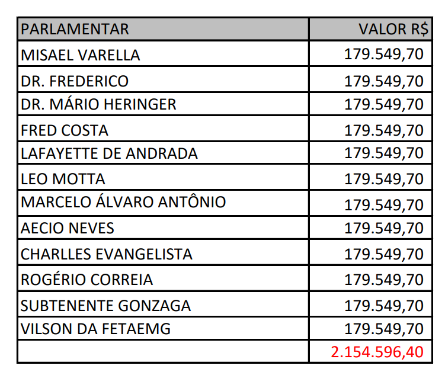Screen dimensions: 445x375
Task: Select the DR. FREDERICO name cell
Action: [x=75, y=81]
